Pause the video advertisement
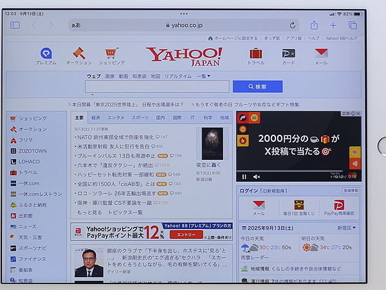 [x=244, y=177]
